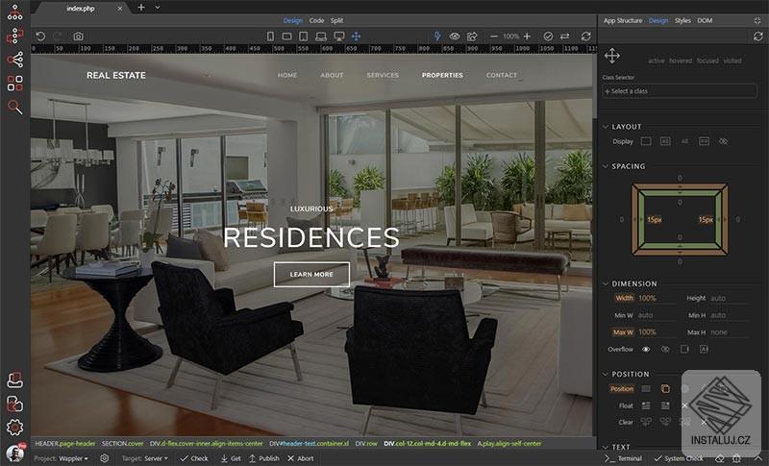Click the share-node icon in left sidebar

point(14,60)
